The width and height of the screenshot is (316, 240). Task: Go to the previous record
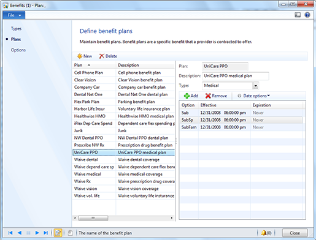(x=20, y=233)
